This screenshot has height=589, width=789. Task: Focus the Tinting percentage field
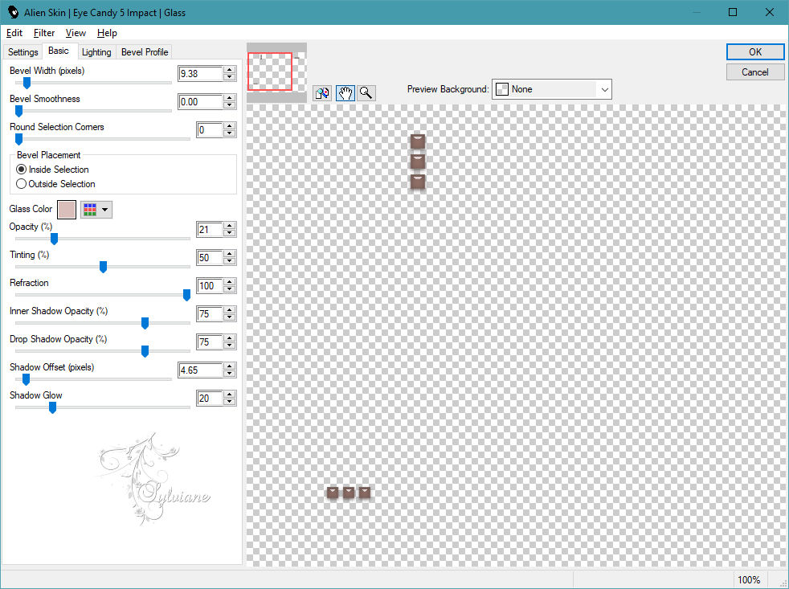pos(210,258)
